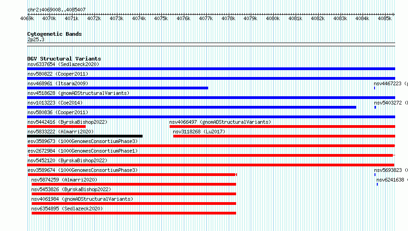
Task: Click the red bar under nsv6354895
Action: pos(134,213)
